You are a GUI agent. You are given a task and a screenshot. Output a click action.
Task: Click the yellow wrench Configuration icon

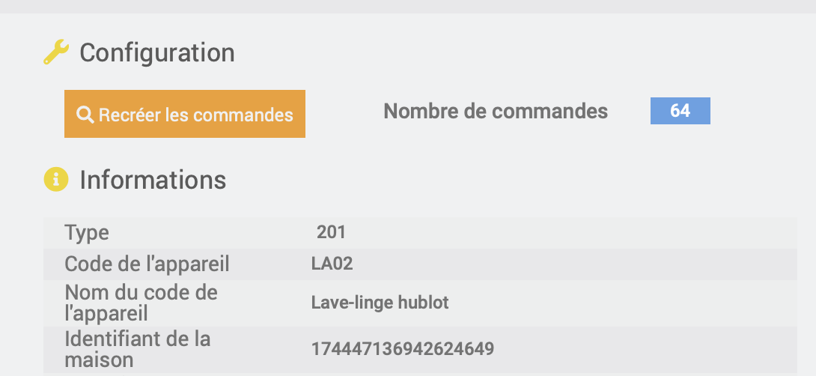tap(55, 52)
